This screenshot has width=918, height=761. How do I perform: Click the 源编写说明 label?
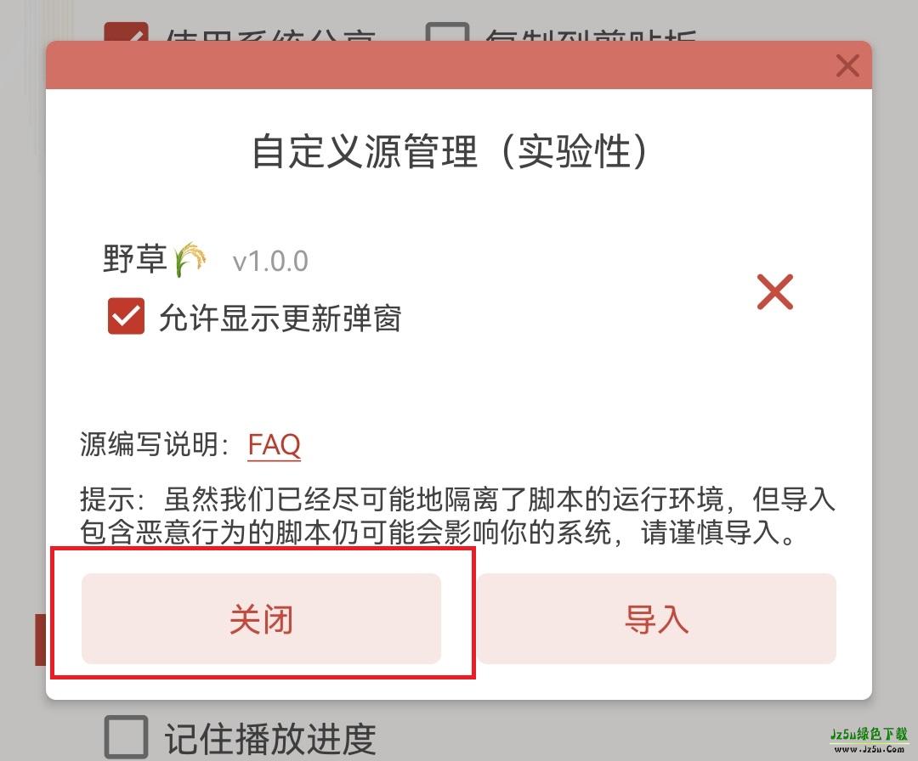pyautogui.click(x=155, y=444)
